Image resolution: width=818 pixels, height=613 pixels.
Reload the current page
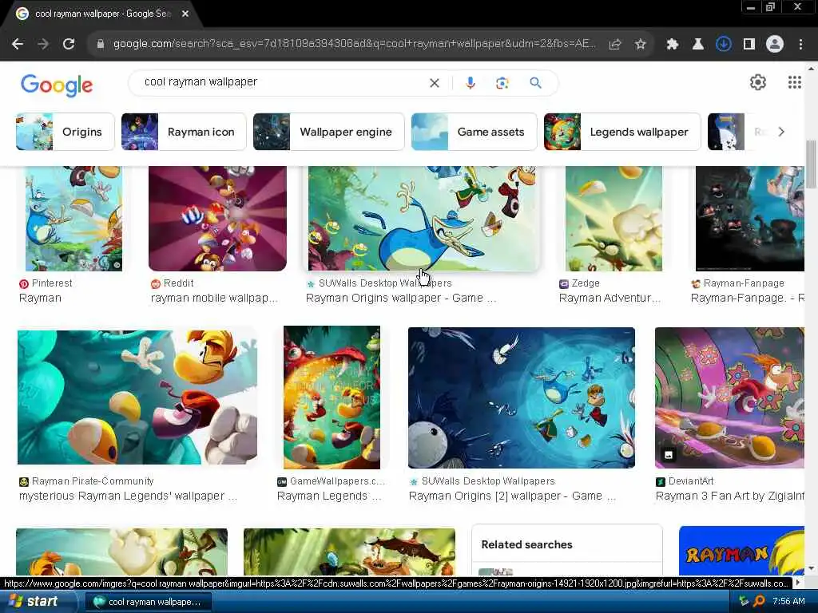(69, 45)
